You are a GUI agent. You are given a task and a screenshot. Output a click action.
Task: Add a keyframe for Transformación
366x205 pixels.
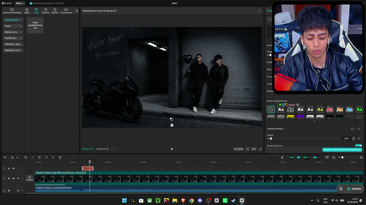click(359, 129)
